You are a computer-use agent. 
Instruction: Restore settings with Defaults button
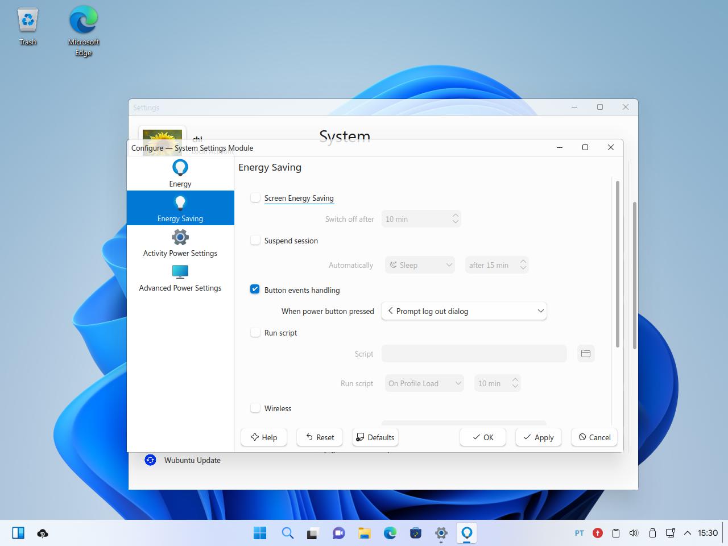click(x=375, y=437)
